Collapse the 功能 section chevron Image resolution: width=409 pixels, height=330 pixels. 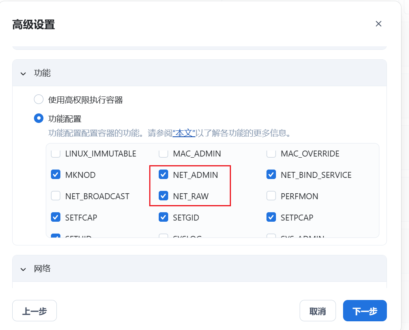click(x=24, y=73)
